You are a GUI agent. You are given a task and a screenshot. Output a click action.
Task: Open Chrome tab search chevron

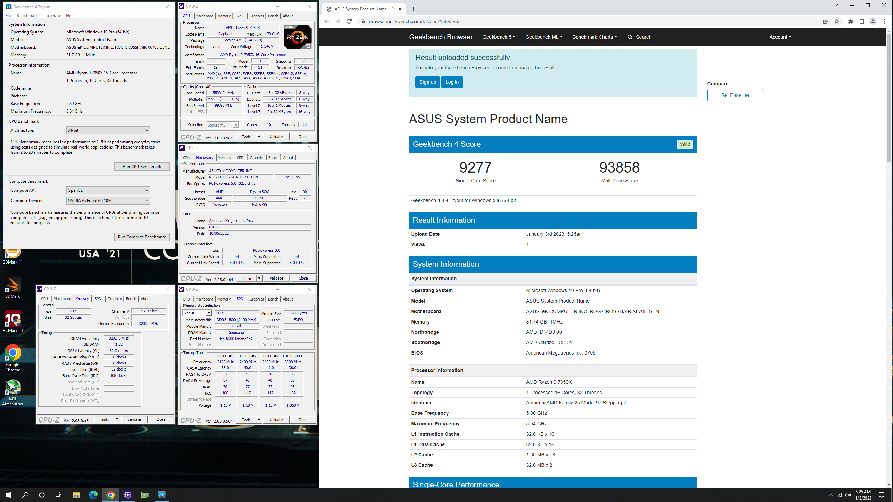pyautogui.click(x=835, y=5)
